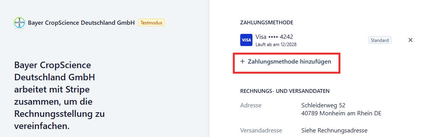Click the ZAHLUNGSMETHODE section header
The image size is (435, 137).
[x=267, y=23]
